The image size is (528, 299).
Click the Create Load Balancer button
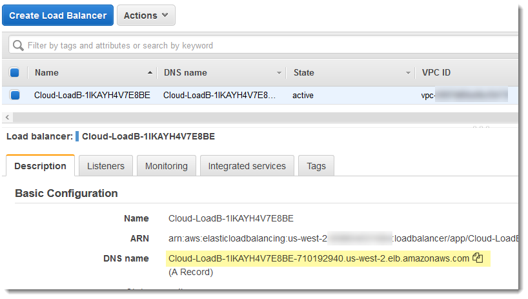point(57,15)
